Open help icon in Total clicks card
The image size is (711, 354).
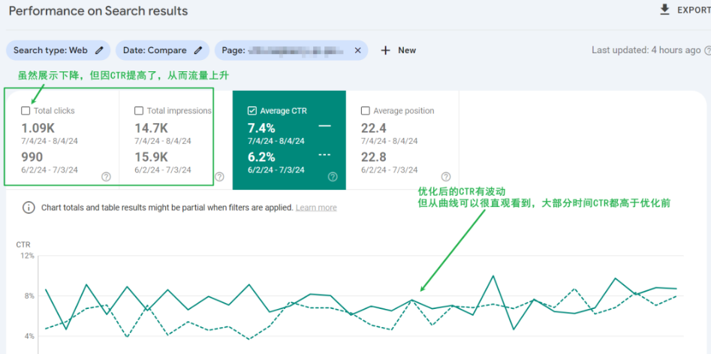pos(106,177)
